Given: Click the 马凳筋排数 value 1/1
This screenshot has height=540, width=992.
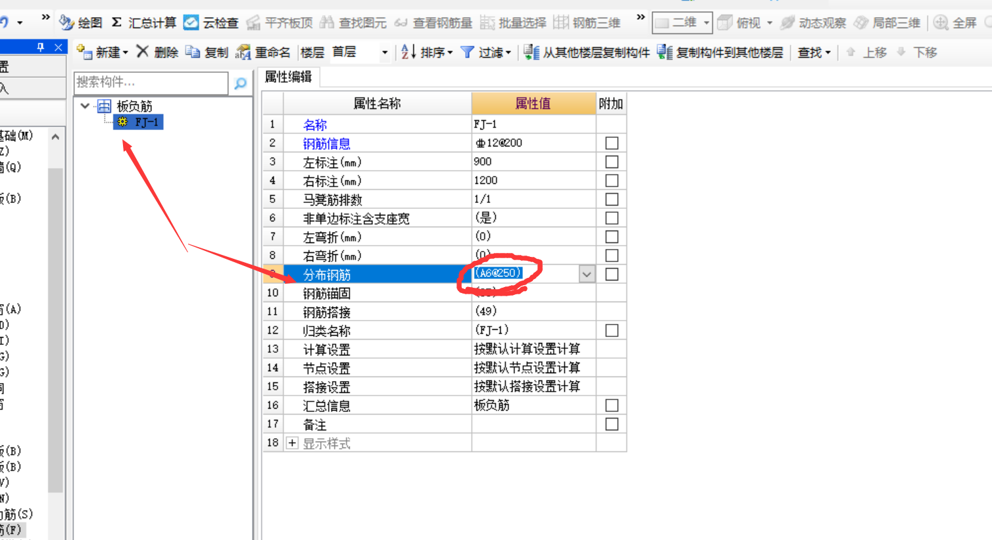Looking at the screenshot, I should (533, 199).
